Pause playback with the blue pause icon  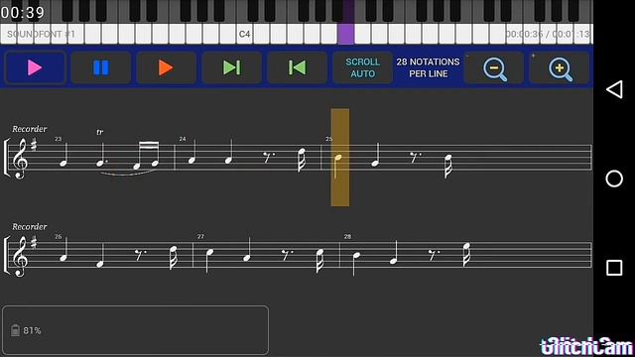(101, 67)
